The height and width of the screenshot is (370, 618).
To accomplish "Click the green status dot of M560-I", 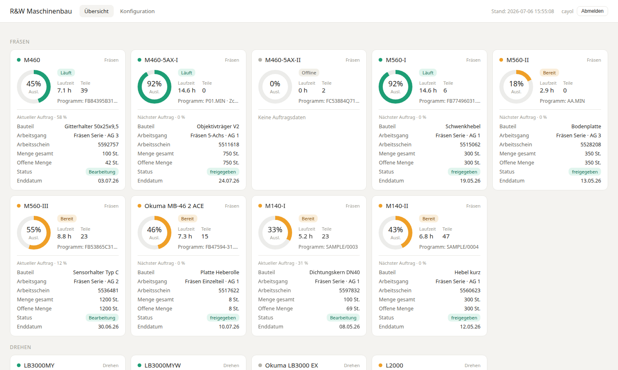I will pyautogui.click(x=381, y=60).
